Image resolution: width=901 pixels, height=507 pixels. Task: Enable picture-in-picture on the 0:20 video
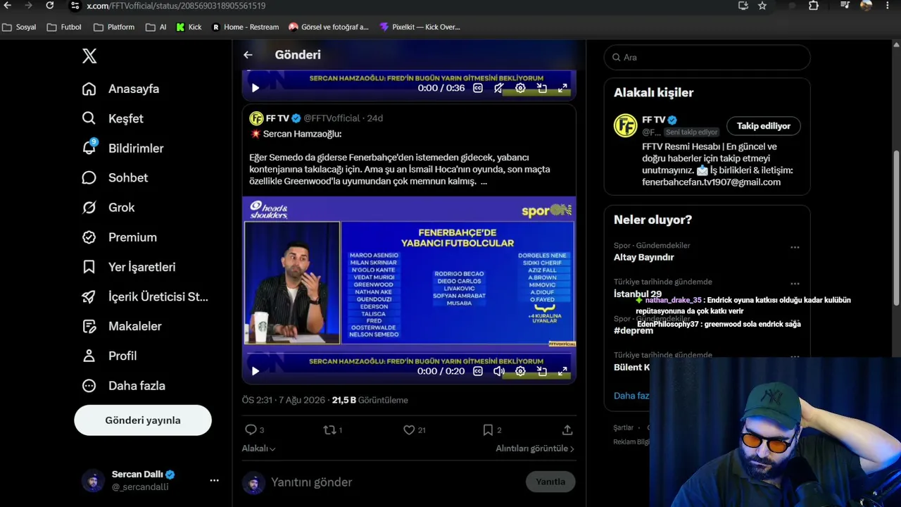point(542,371)
